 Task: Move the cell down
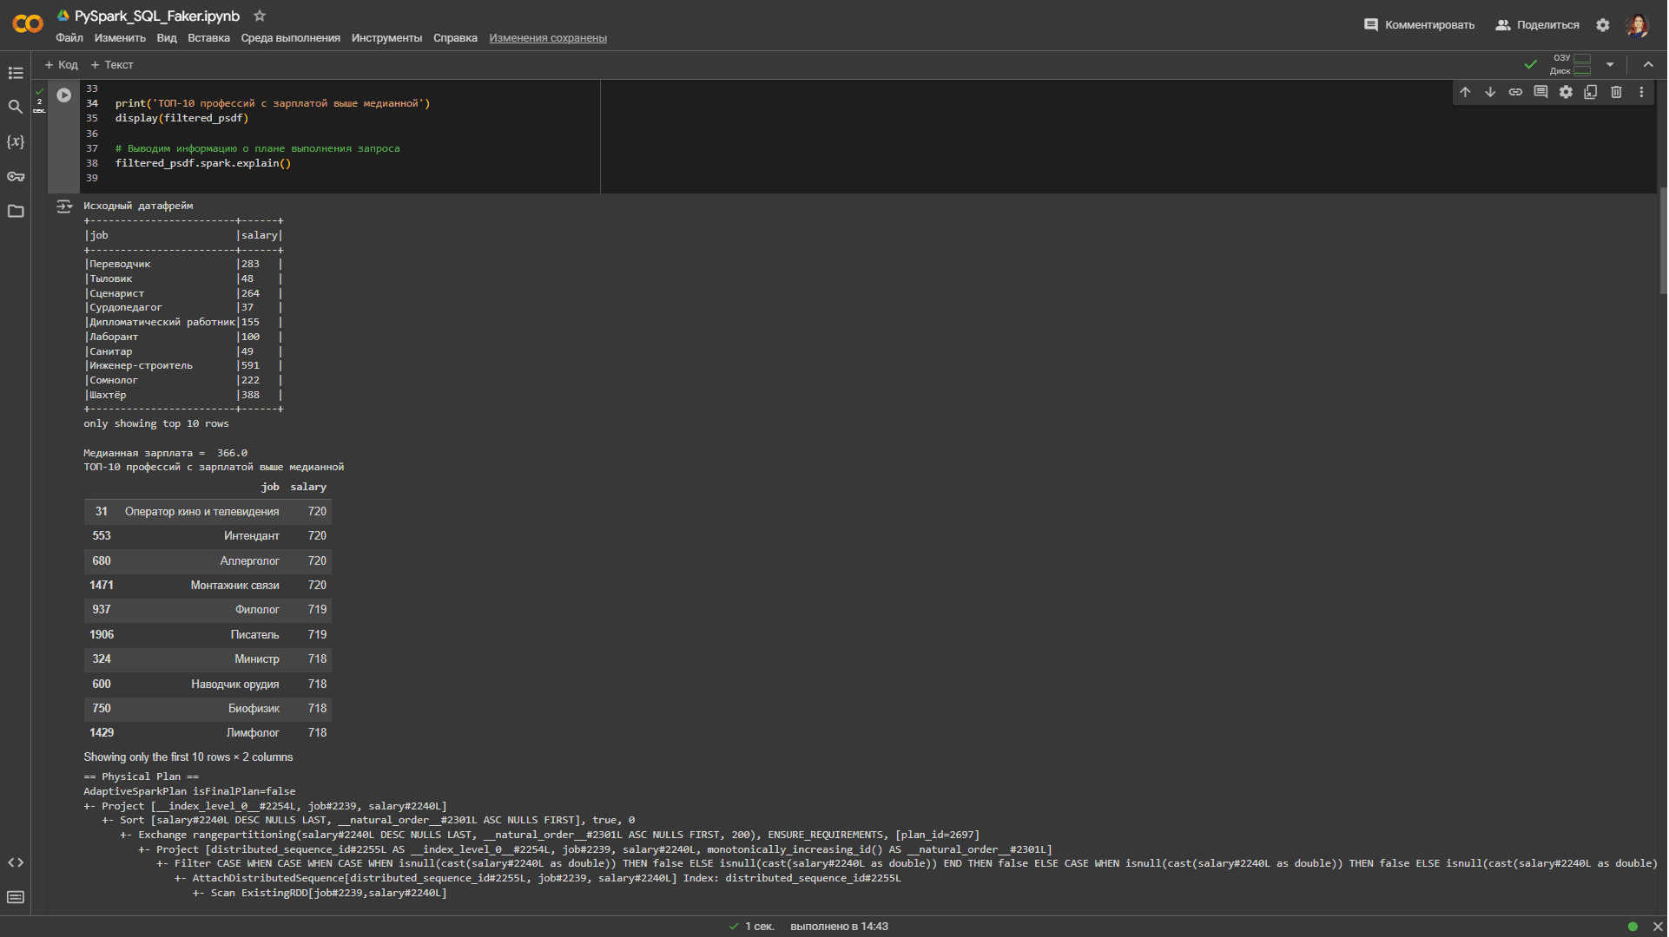point(1491,92)
